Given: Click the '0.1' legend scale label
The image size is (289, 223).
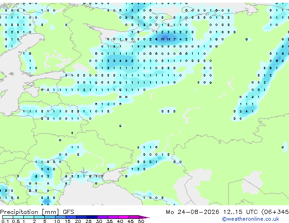Looking at the screenshot, I should coord(5,221).
